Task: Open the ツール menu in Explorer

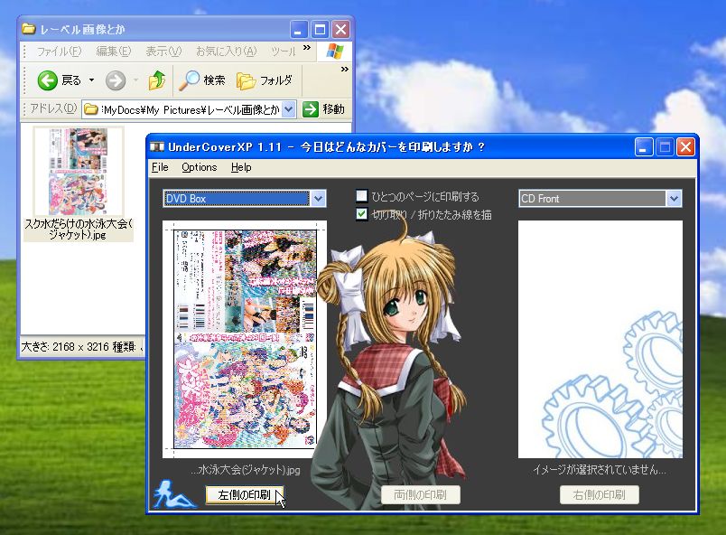Action: 284,51
